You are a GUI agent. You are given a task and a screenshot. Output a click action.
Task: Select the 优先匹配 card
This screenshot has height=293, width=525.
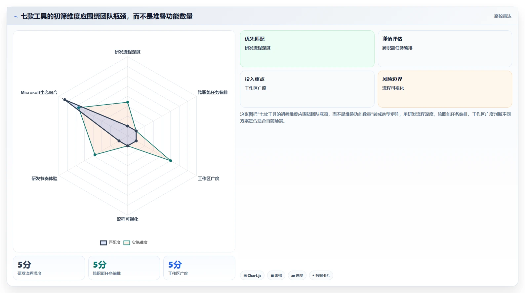point(307,49)
